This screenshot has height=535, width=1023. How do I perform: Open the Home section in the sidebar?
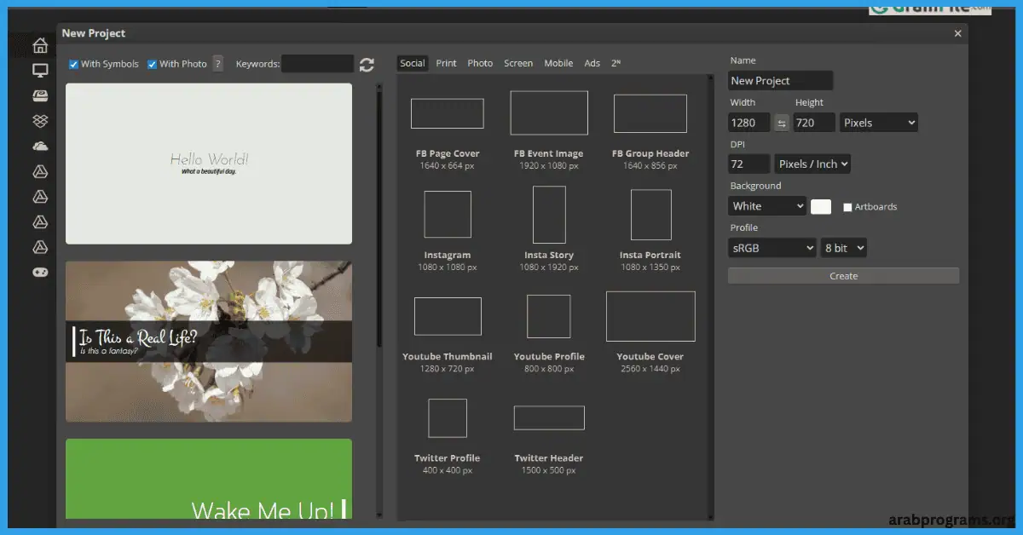tap(40, 45)
